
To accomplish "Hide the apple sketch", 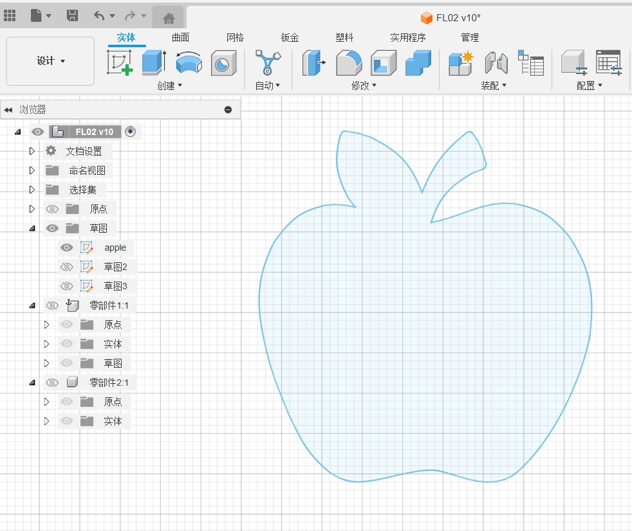I will coord(66,248).
